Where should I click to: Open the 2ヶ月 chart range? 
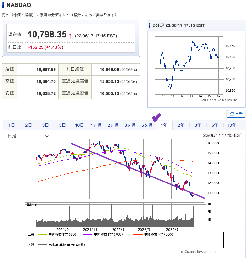(113, 125)
